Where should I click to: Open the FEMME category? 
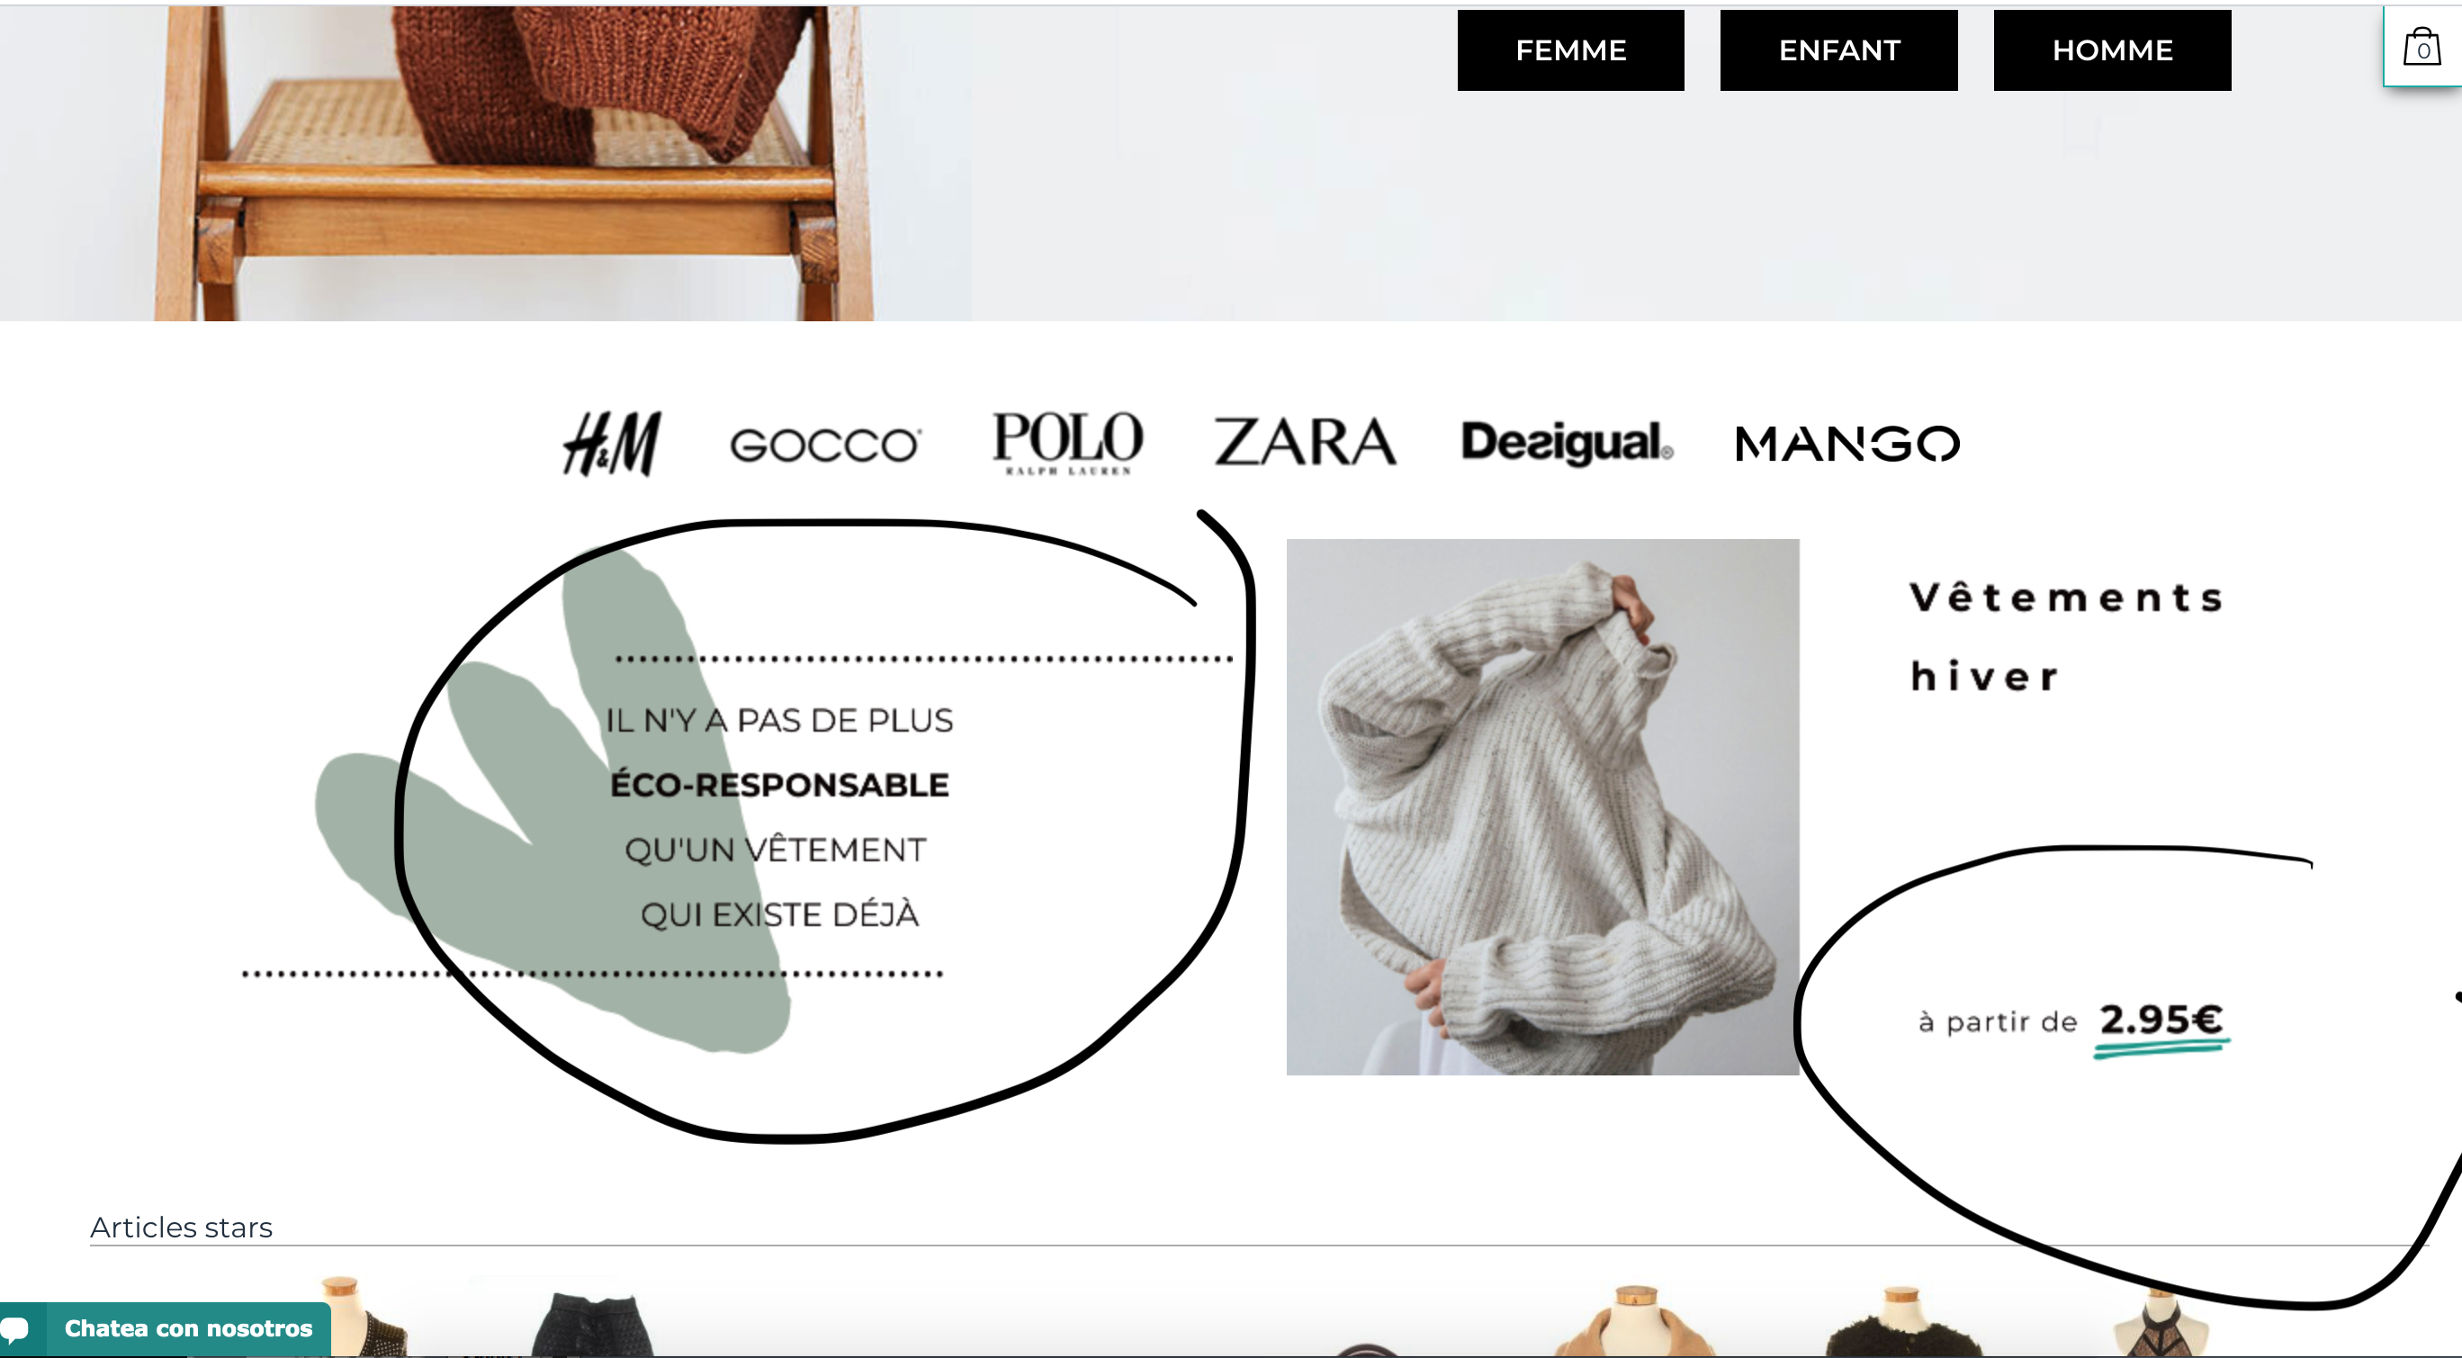click(x=1570, y=50)
